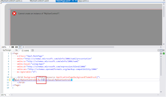166x97 pixels.
Task: Click the split-editor handle above code scrollbar
Action: pyautogui.click(x=161, y=53)
